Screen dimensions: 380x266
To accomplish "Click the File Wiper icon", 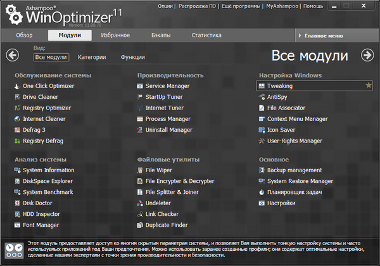I will tap(140, 170).
